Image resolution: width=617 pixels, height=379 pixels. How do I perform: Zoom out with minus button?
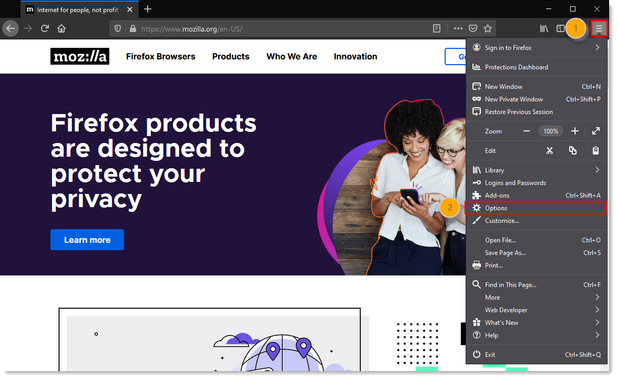pyautogui.click(x=527, y=131)
